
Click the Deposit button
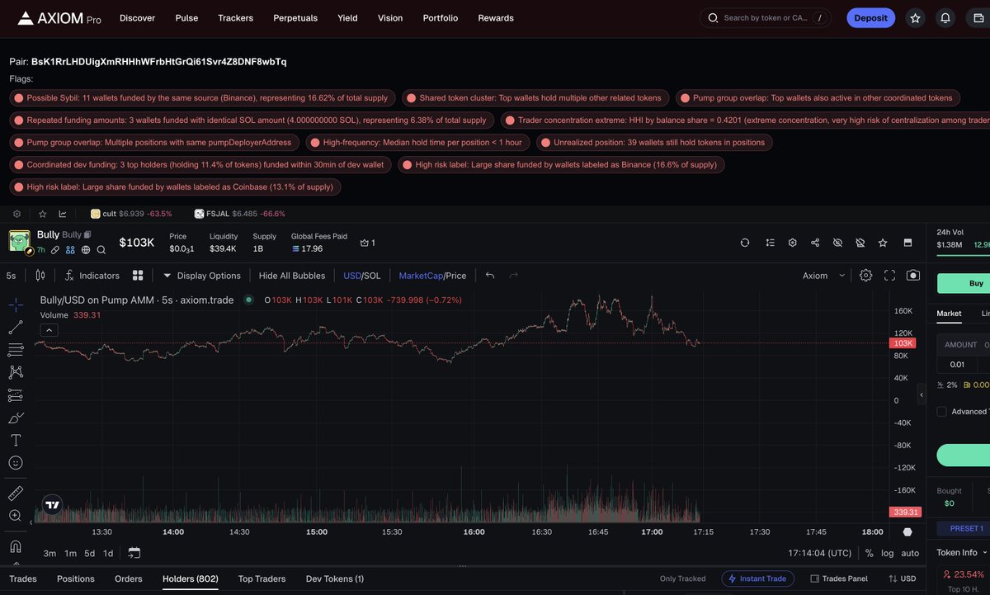[870, 17]
